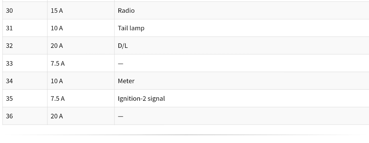The image size is (369, 143).
Task: Select fuse number 32 cell
Action: pyautogui.click(x=25, y=45)
